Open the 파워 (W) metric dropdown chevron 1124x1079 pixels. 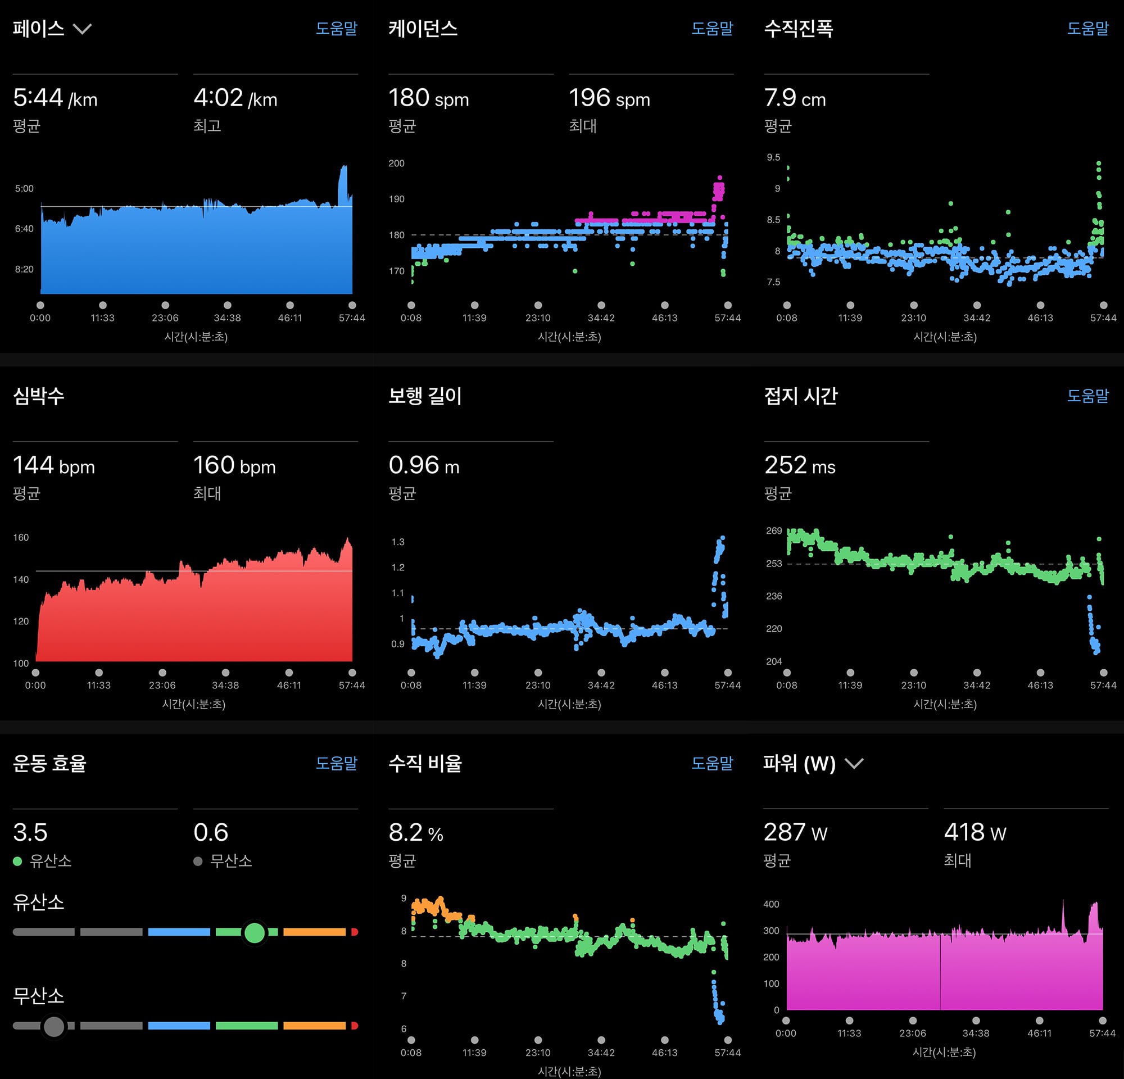854,763
